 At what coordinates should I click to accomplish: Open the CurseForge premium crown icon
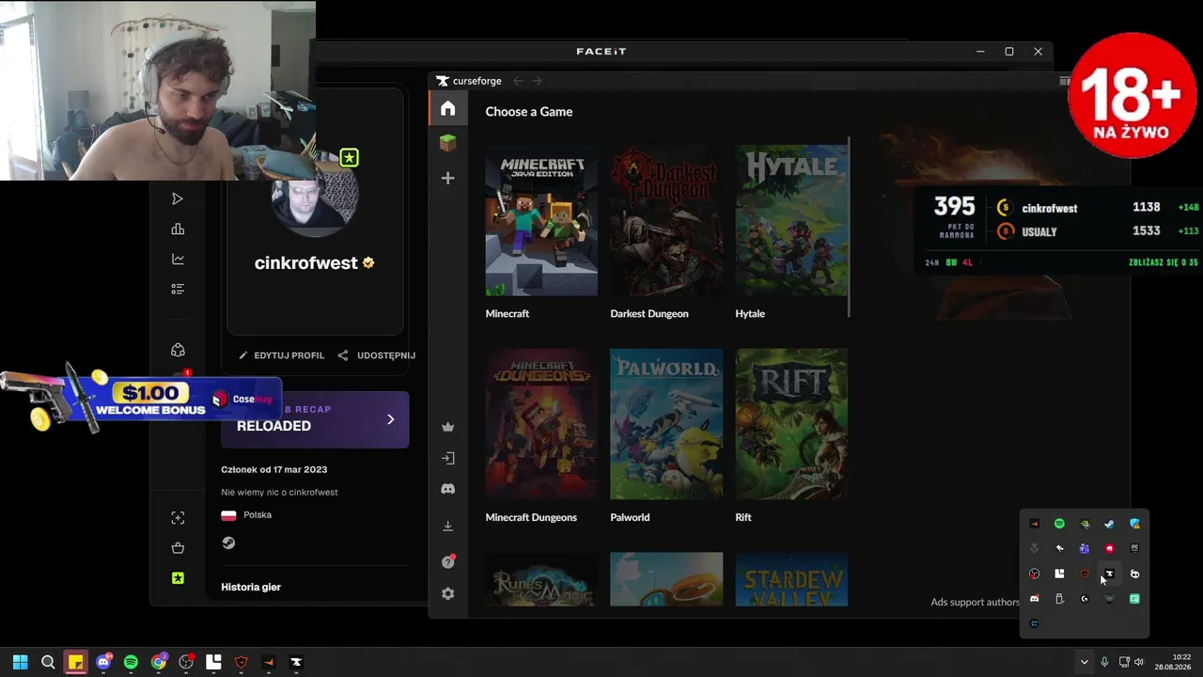447,427
